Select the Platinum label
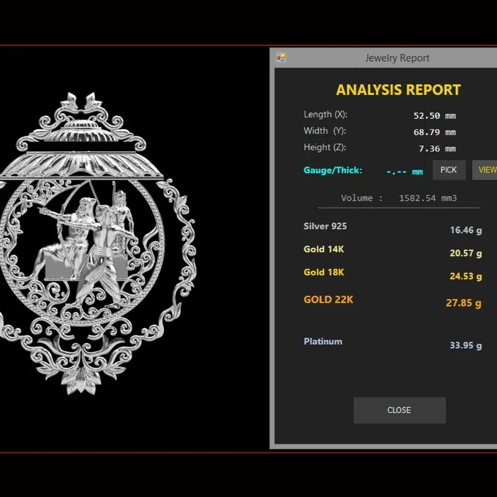497x497 pixels. [322, 341]
